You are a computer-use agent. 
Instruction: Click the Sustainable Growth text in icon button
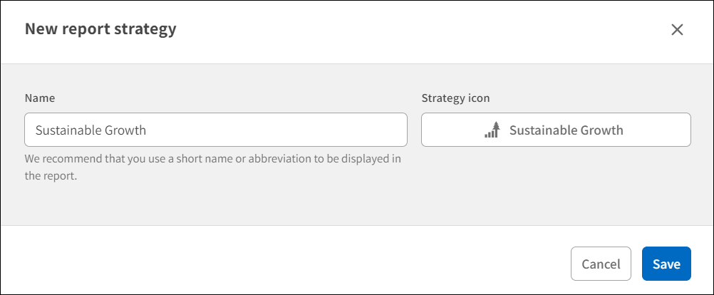(x=566, y=130)
